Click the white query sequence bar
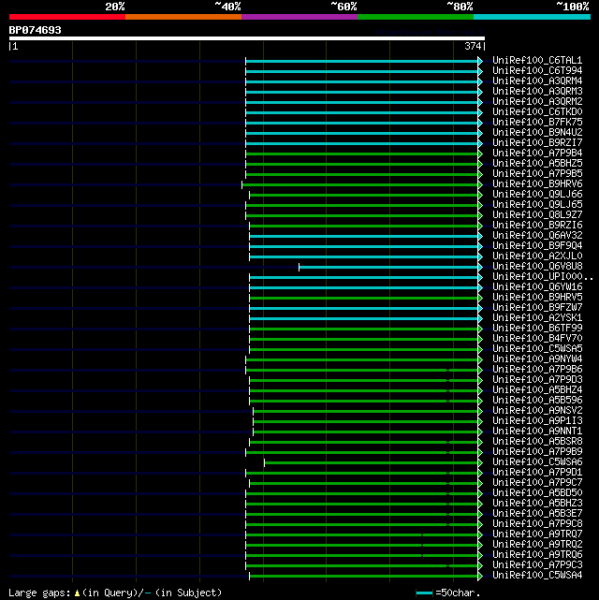Image resolution: width=599 pixels, height=600 pixels. tap(247, 38)
